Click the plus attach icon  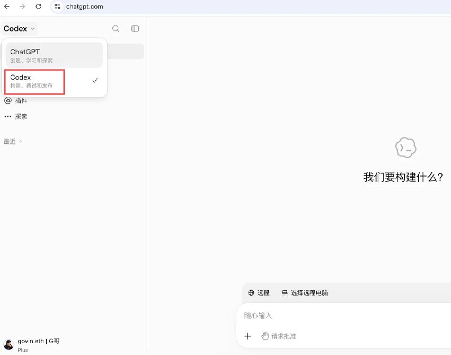click(x=247, y=336)
